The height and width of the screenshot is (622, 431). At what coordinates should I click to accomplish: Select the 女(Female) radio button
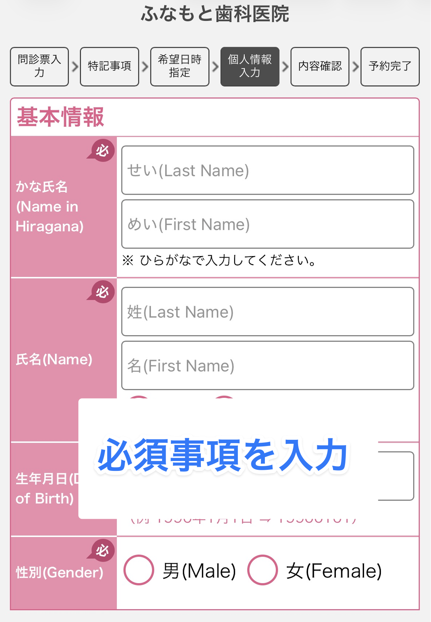click(262, 570)
